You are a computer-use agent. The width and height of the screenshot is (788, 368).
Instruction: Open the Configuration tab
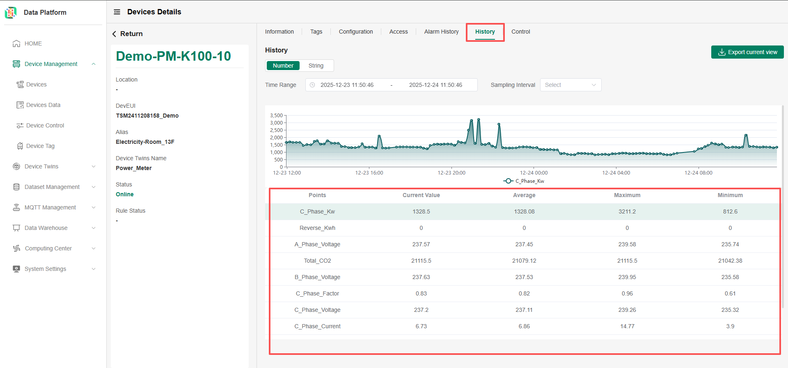pos(355,32)
